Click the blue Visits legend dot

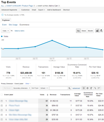pyautogui.click(x=2, y=36)
